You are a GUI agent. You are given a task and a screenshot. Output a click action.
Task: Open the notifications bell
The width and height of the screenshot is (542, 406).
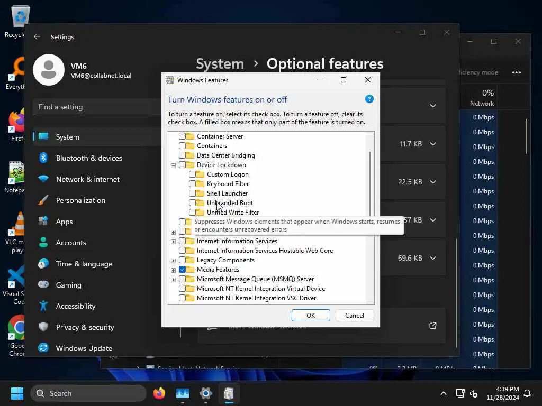point(527,393)
